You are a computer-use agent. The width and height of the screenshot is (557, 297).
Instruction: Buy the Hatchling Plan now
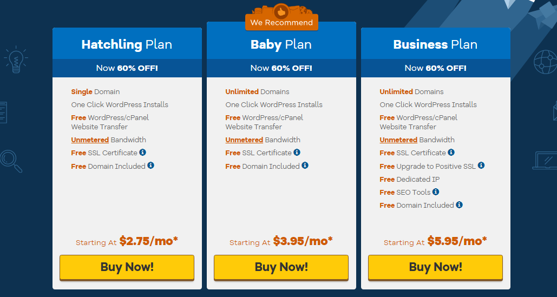click(x=127, y=267)
